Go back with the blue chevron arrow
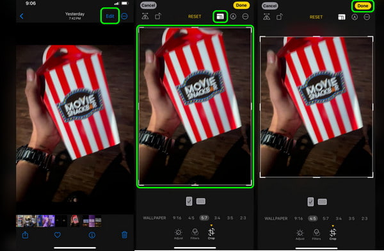The image size is (384, 251). tap(22, 16)
